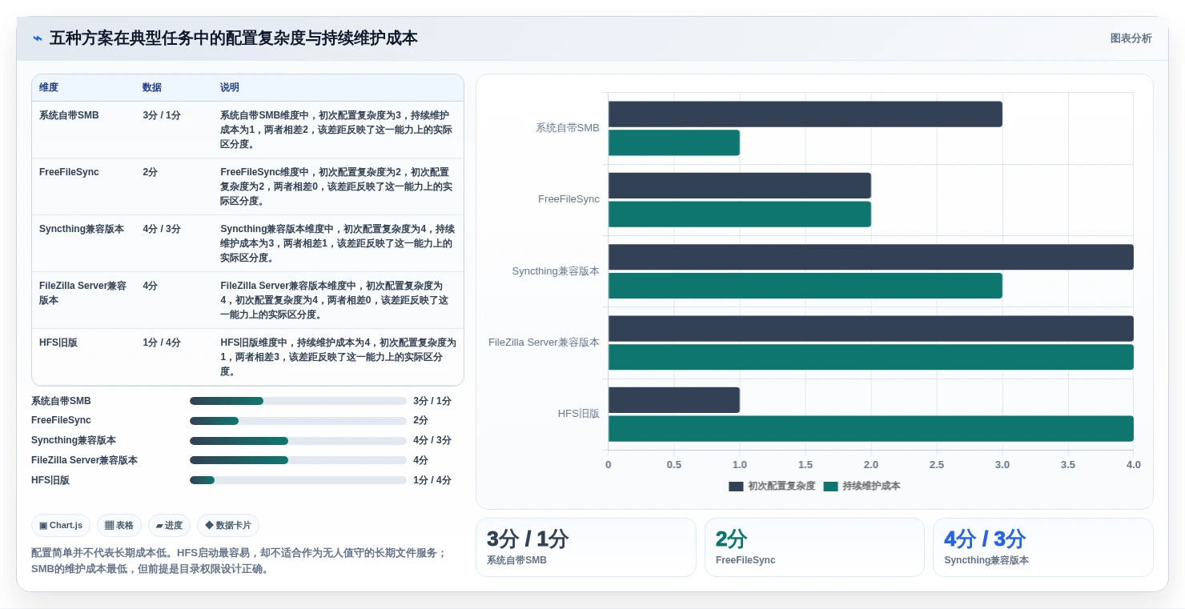Click the 数据 column header

(x=152, y=87)
